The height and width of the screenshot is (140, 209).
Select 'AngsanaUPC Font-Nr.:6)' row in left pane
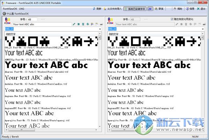point(38,108)
